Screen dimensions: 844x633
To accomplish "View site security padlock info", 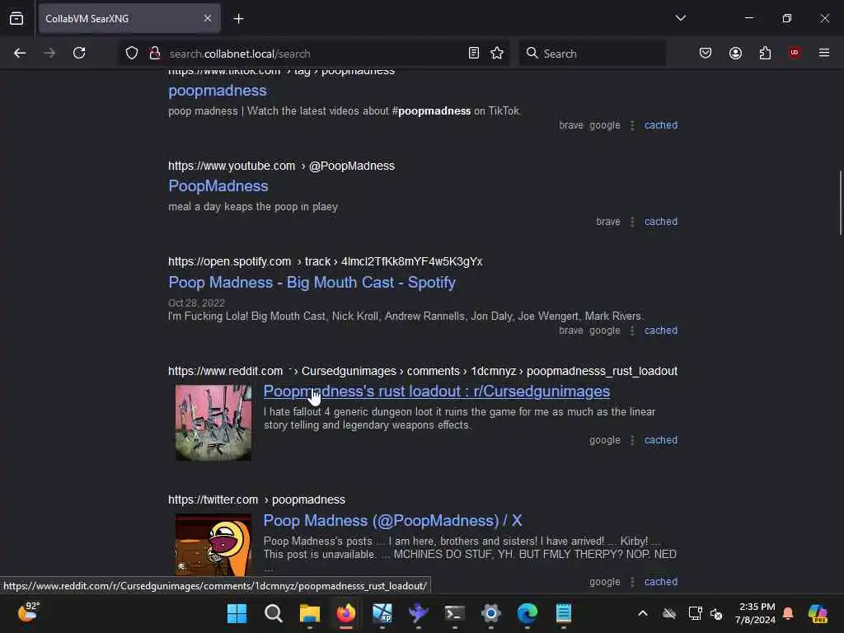I will pos(154,54).
